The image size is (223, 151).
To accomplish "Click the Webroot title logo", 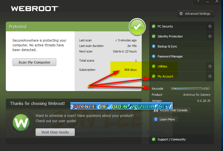I will coord(35,9).
